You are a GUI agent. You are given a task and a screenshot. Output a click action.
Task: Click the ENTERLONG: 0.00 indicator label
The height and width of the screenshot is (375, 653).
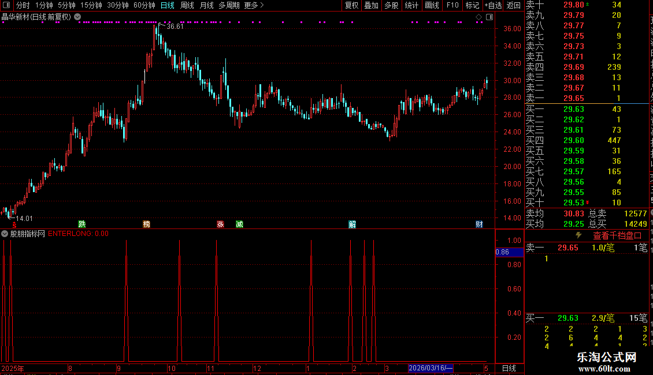(x=78, y=234)
